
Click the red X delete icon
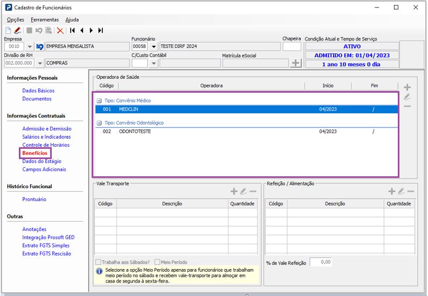pyautogui.click(x=60, y=31)
